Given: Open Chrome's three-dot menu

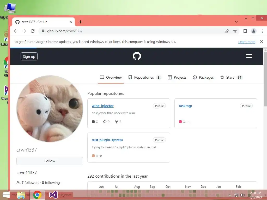Looking at the screenshot, I should coord(262,31).
